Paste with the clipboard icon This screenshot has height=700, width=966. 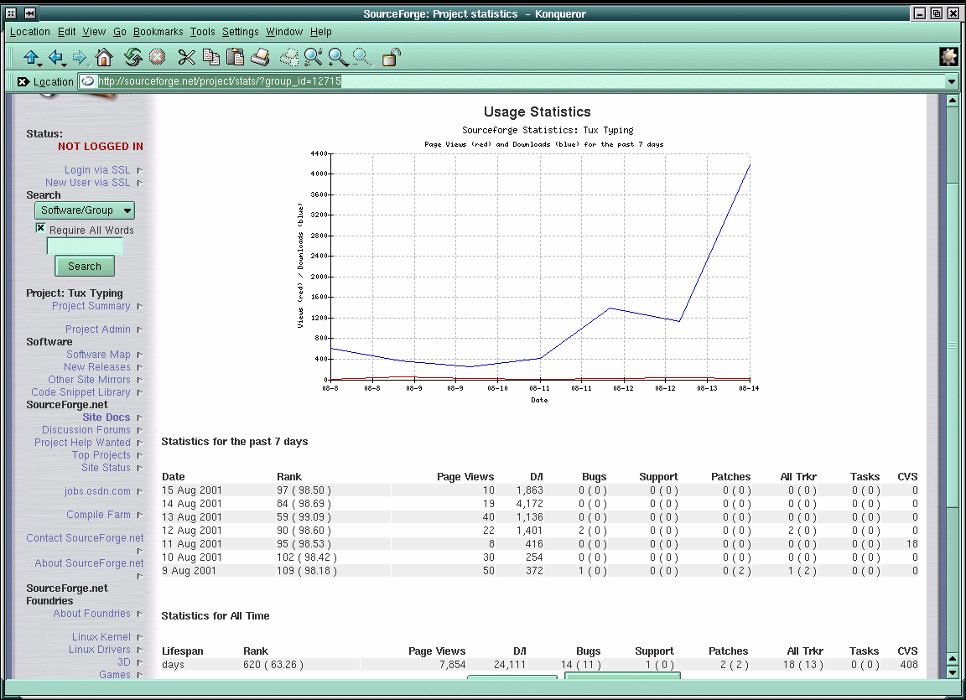pyautogui.click(x=236, y=58)
